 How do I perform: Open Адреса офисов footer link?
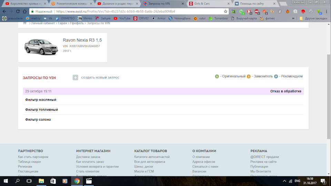pos(204,162)
